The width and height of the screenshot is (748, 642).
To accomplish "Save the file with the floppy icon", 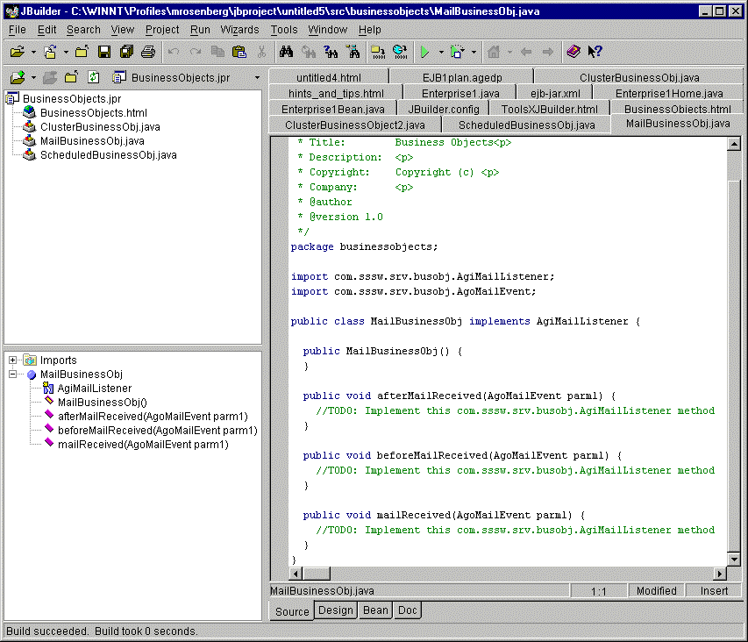I will click(x=104, y=52).
